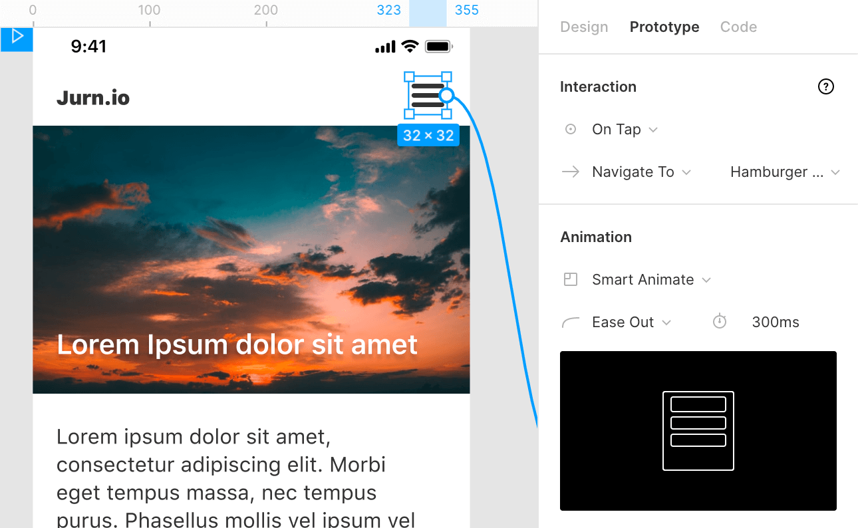Click the Smart Animate panel icon
858x528 pixels.
(571, 279)
